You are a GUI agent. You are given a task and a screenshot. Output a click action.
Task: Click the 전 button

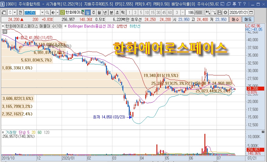[x=20, y=12]
